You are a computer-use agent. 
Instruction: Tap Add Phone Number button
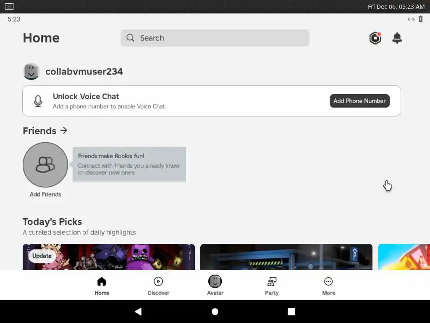tap(359, 101)
